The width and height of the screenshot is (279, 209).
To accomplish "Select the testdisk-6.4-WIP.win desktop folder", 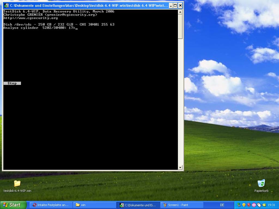I will point(17,186).
